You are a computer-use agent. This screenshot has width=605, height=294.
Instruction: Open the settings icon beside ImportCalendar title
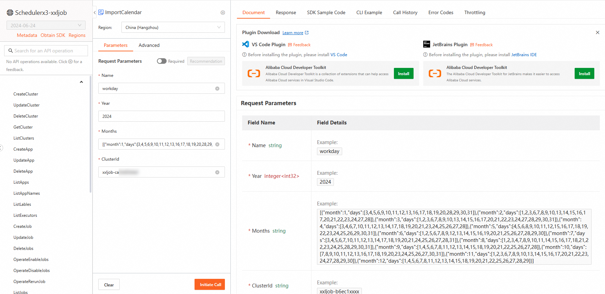(x=223, y=12)
